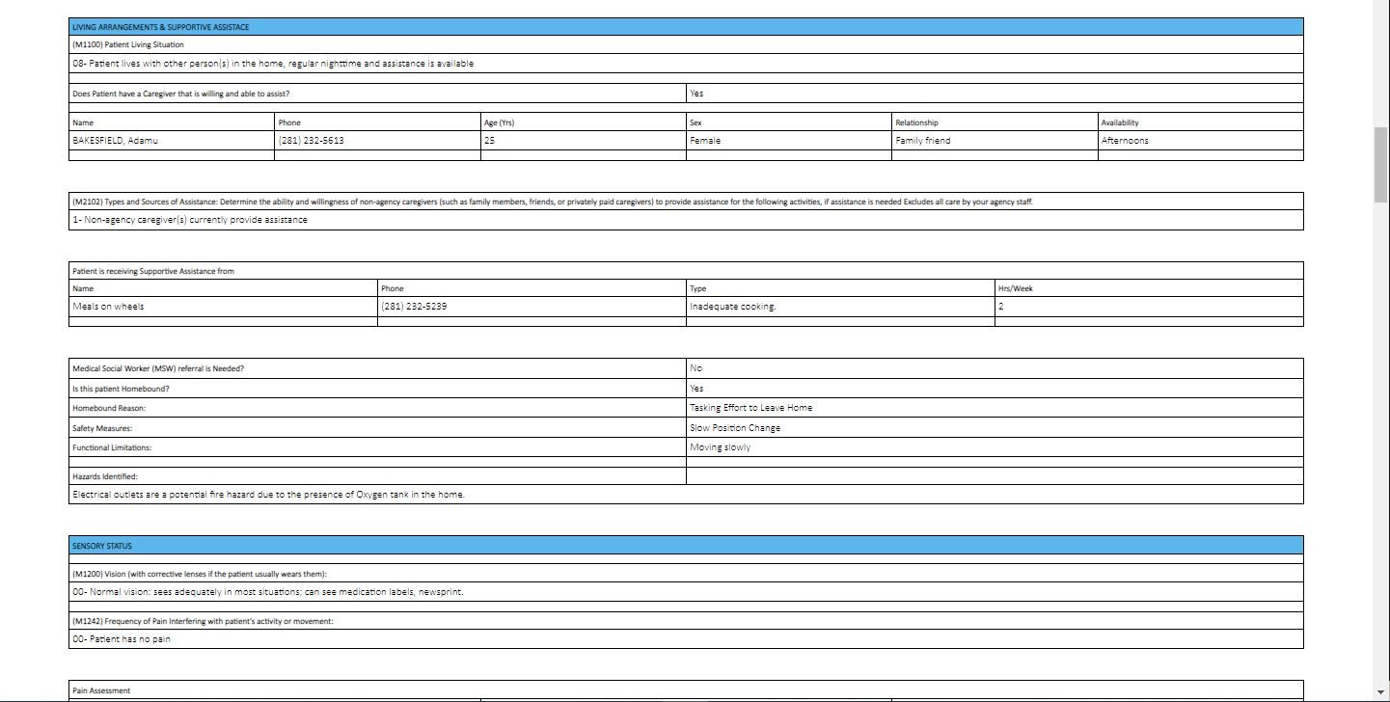The height and width of the screenshot is (702, 1390).
Task: Select the Hrs/Week value 2
Action: [x=1001, y=307]
